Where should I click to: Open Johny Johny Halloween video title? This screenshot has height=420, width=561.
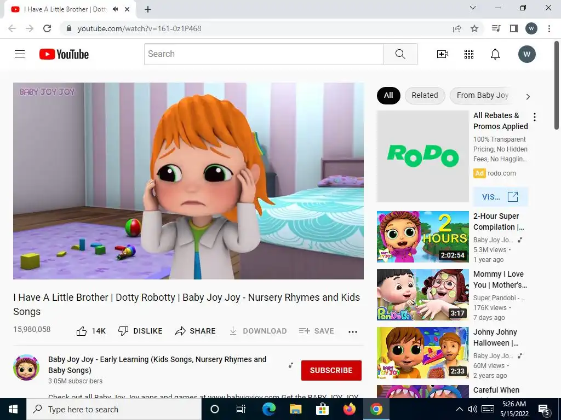pyautogui.click(x=496, y=337)
